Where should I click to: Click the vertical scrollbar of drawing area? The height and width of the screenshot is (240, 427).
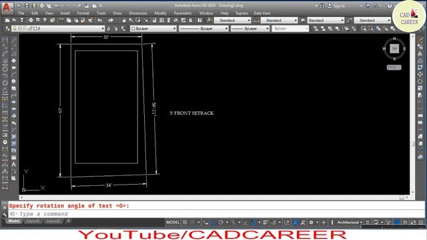412,113
